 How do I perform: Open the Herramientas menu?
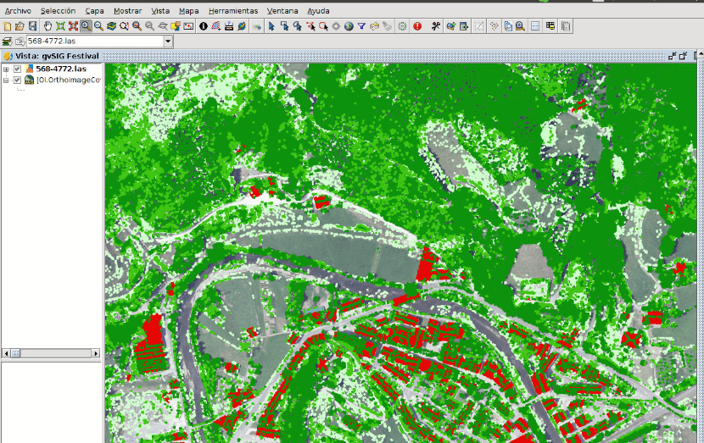click(x=233, y=11)
